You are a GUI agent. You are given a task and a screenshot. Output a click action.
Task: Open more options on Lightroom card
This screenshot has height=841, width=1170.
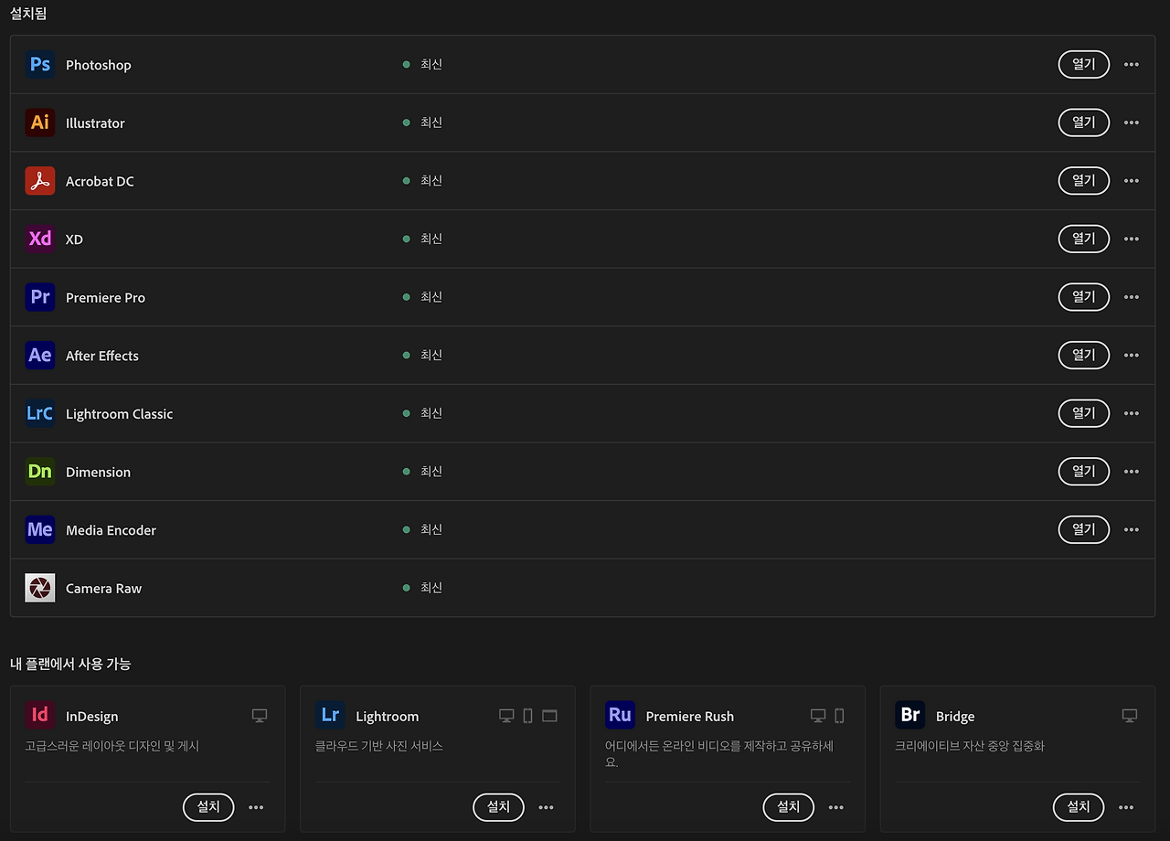click(546, 807)
